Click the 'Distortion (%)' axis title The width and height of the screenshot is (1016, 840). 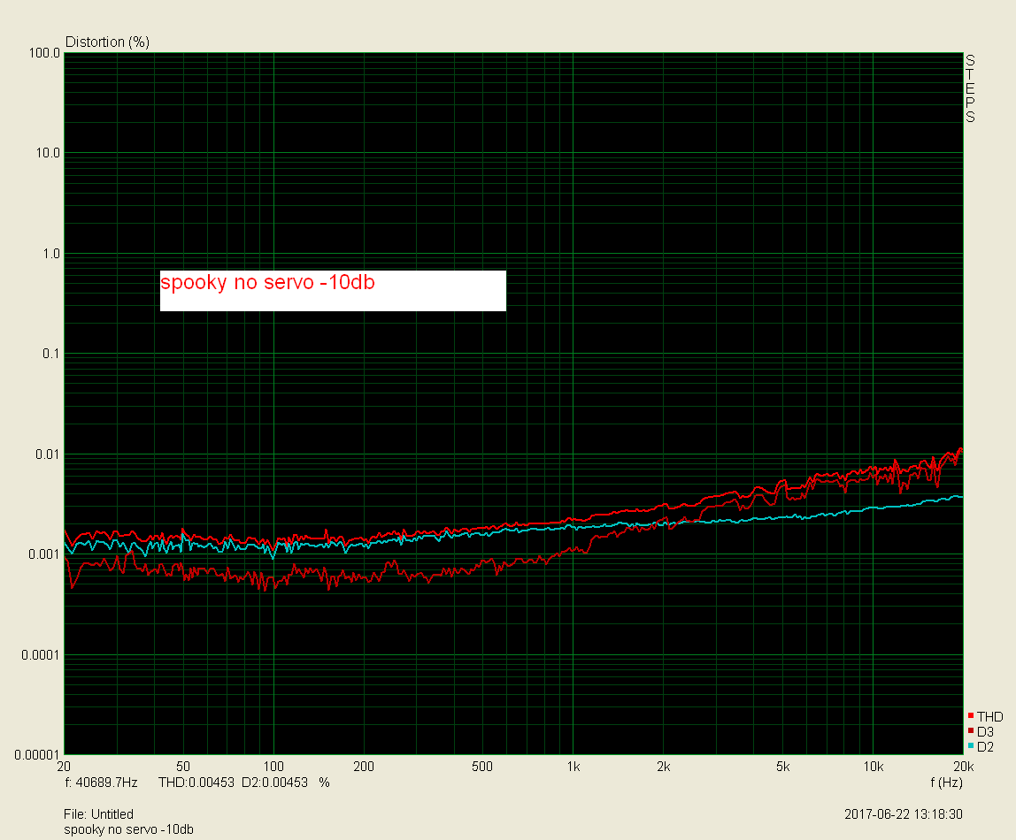[108, 42]
